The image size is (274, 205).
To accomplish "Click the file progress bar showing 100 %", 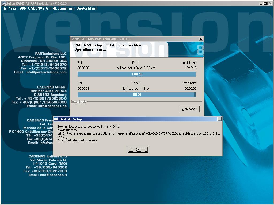I will coord(137,74).
